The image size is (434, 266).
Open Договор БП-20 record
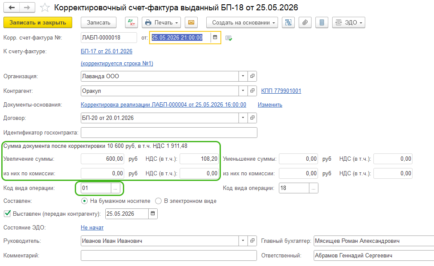tap(252, 118)
